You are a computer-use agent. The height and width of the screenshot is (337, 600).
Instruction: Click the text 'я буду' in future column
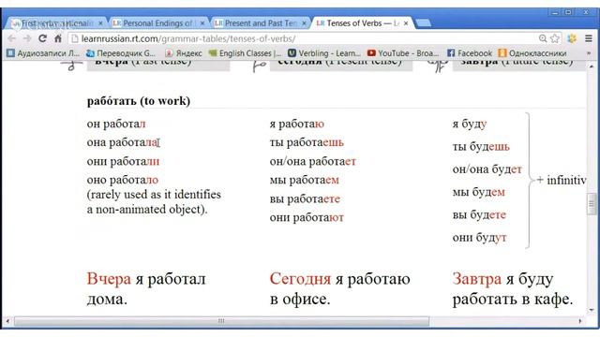(470, 125)
